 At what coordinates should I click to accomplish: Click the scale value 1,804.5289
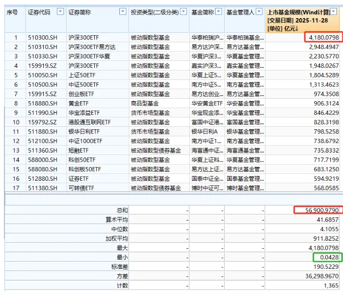point(324,75)
